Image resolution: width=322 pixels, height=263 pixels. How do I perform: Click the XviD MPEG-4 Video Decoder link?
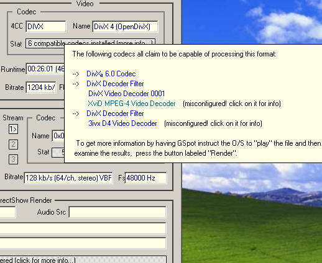pyautogui.click(x=132, y=104)
